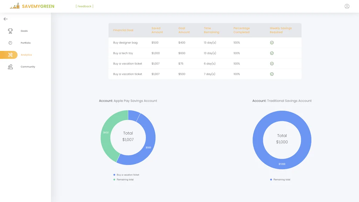This screenshot has height=202, width=359.
Task: Toggle Remaining total legend under Traditional Savings chart
Action: coord(282,180)
